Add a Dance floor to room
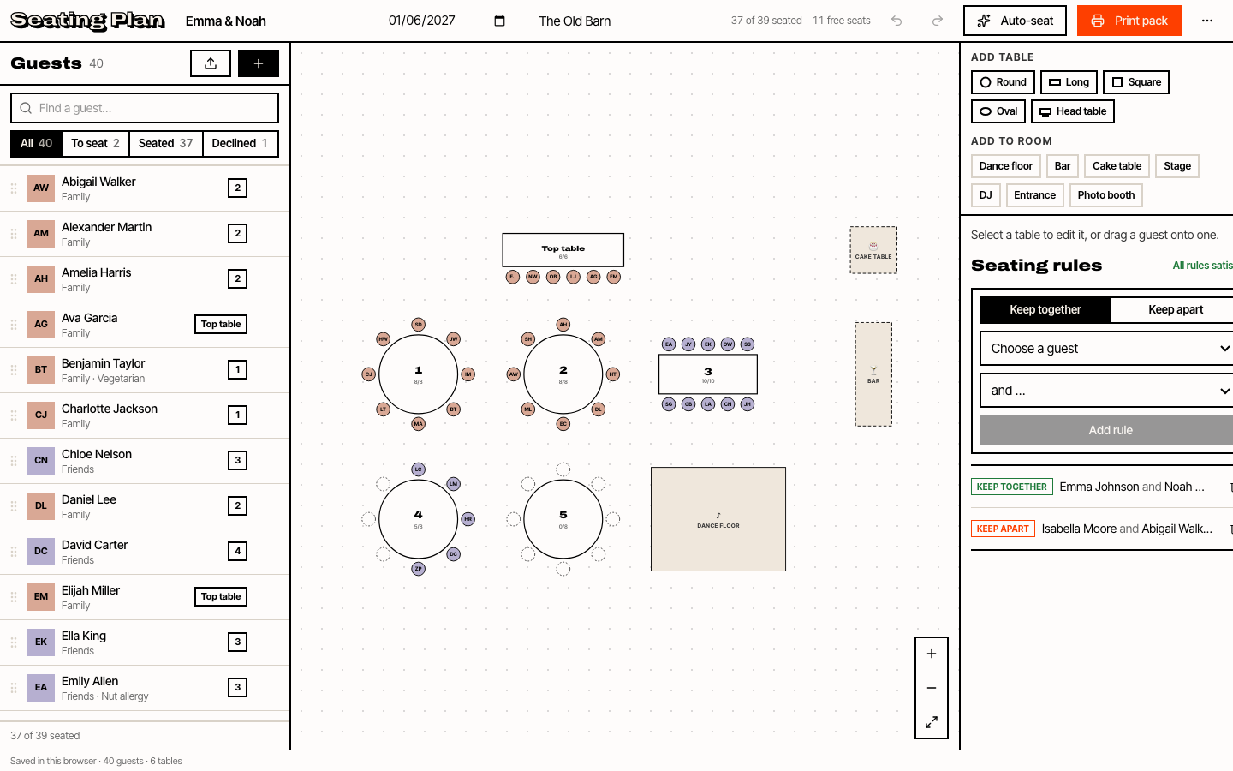This screenshot has height=771, width=1233. [1006, 166]
